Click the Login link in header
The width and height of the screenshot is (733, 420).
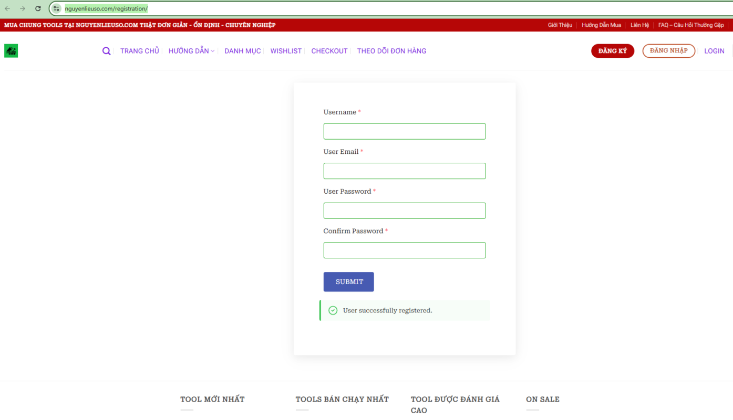(x=714, y=51)
